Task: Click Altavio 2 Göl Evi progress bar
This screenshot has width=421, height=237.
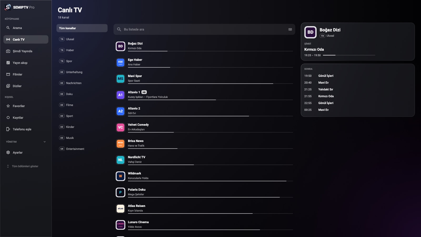Action: [210, 116]
